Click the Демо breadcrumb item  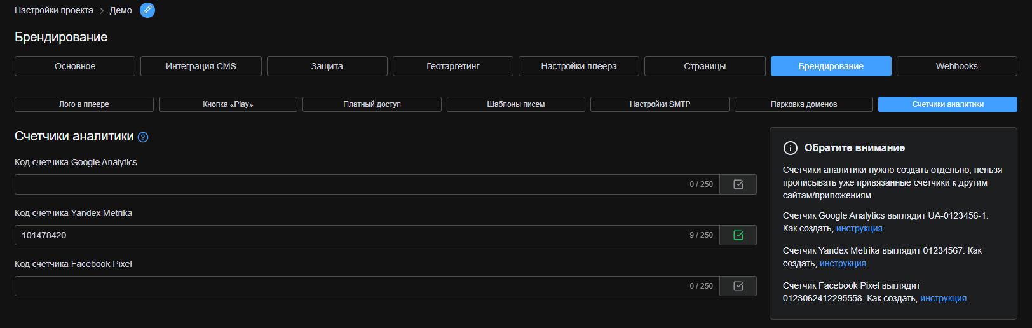coord(121,10)
